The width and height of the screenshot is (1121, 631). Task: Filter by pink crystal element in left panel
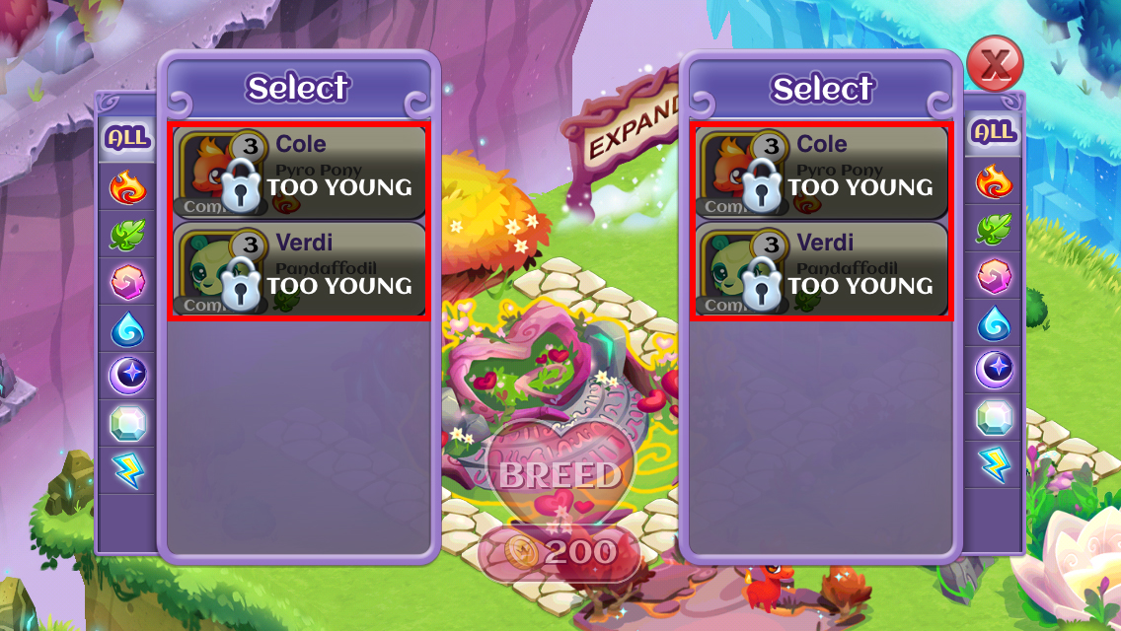(127, 282)
